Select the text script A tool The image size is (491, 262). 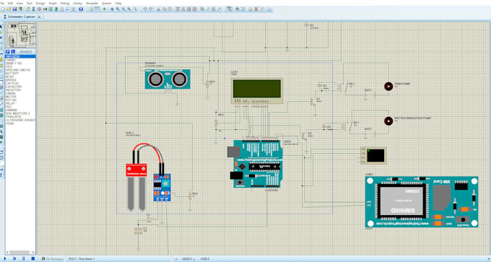pos(1,131)
